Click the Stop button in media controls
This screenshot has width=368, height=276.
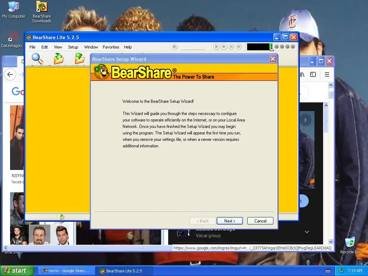[224, 47]
